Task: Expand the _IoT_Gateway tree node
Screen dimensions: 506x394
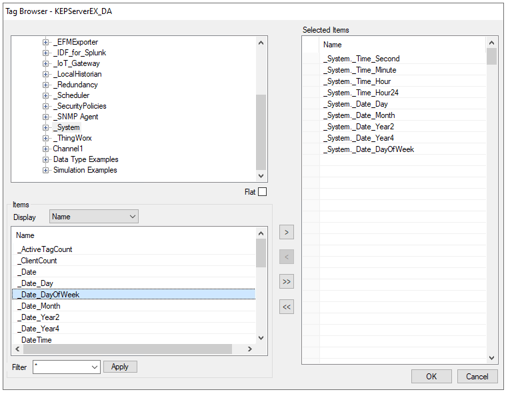Action: [x=45, y=63]
